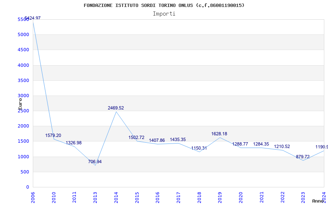Click the 1579.20 data label
Viewport: 328px width, 205px height.
[53, 136]
